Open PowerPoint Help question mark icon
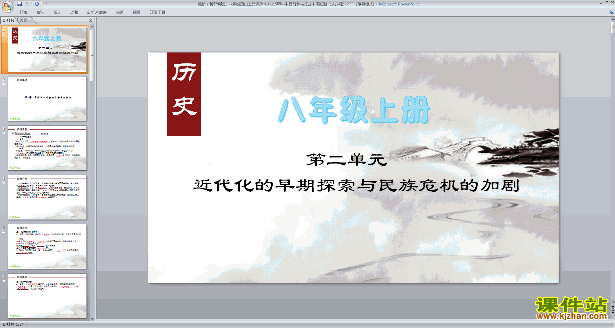 pos(611,12)
